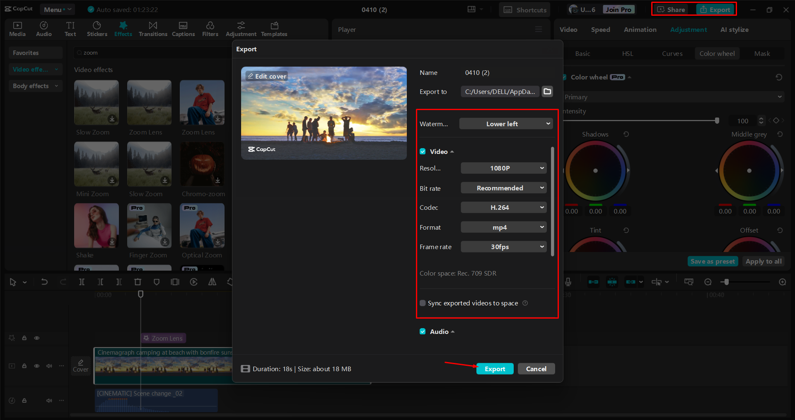
Task: Toggle the Video export checkbox
Action: click(x=423, y=151)
